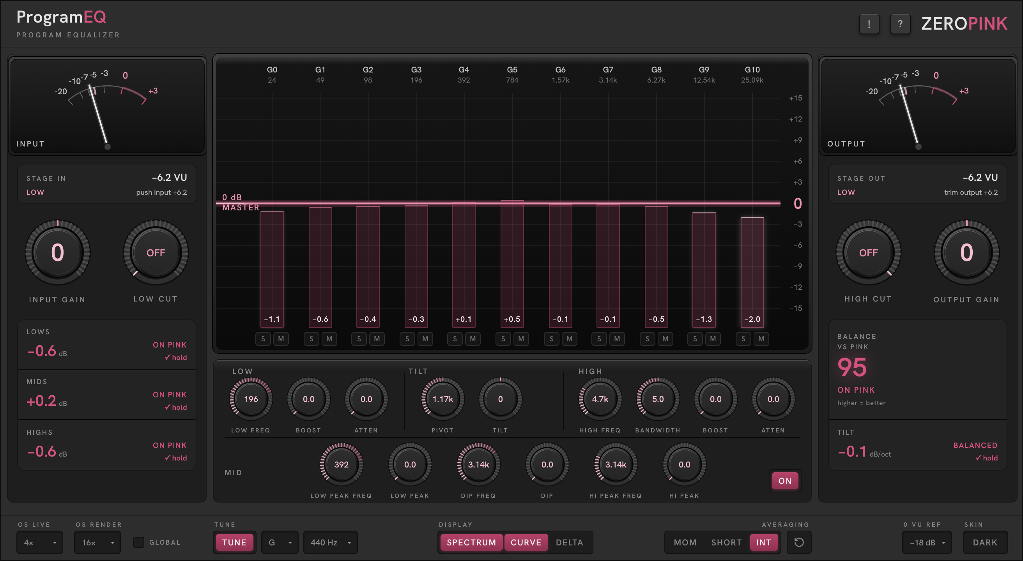Toggle hold for the HIGHS reading
Viewport: 1023px width, 561px height.
tap(175, 458)
